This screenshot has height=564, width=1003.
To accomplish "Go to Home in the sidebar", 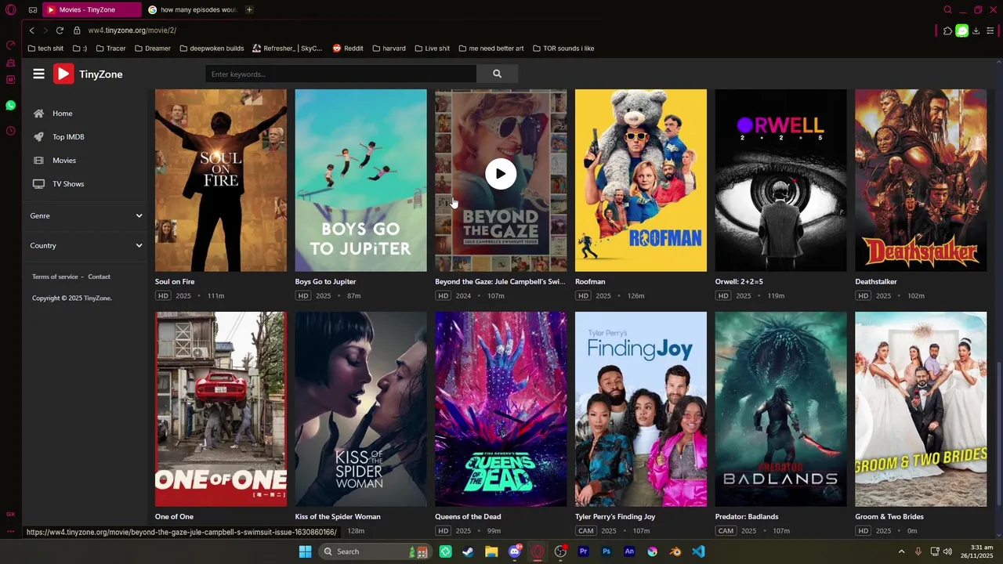I will [x=62, y=114].
